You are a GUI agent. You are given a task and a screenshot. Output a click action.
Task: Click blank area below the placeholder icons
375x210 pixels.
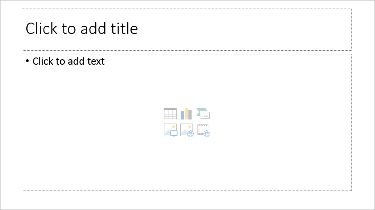point(187,164)
